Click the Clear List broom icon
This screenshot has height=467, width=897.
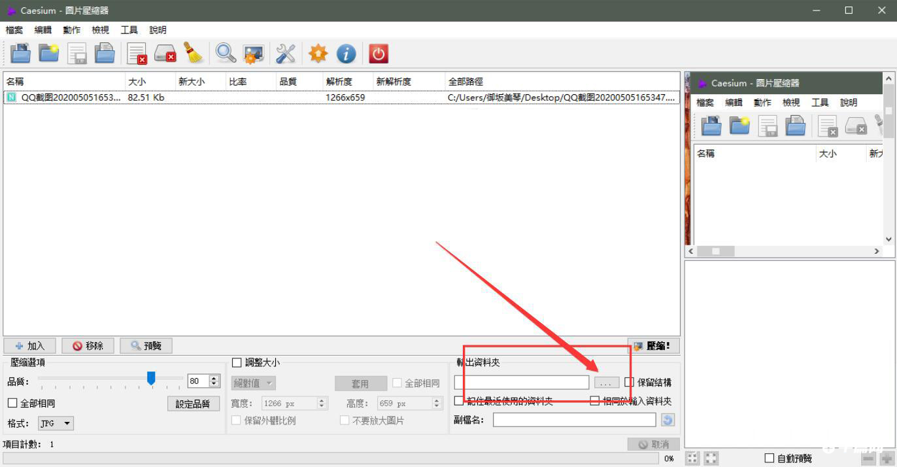[192, 53]
